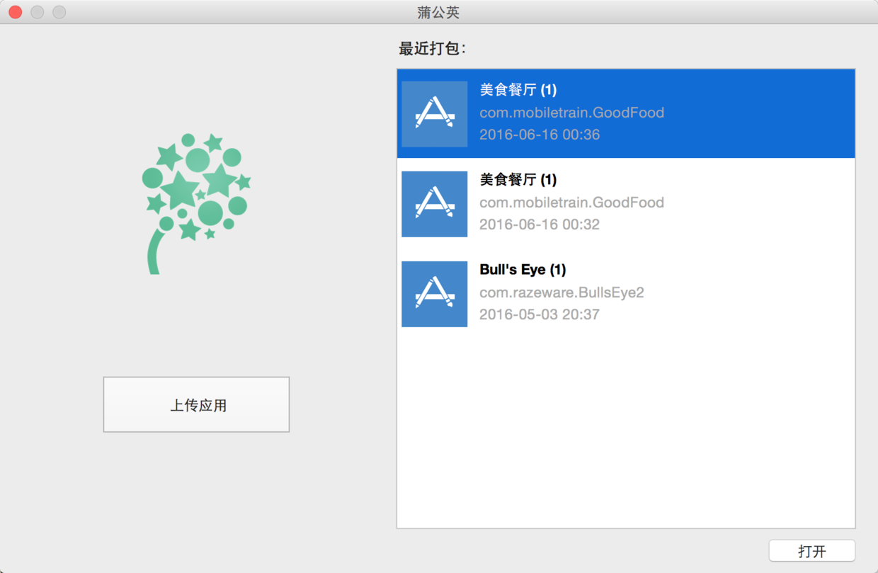The image size is (878, 573).
Task: Click empty area of recent packages list
Action: click(626, 432)
